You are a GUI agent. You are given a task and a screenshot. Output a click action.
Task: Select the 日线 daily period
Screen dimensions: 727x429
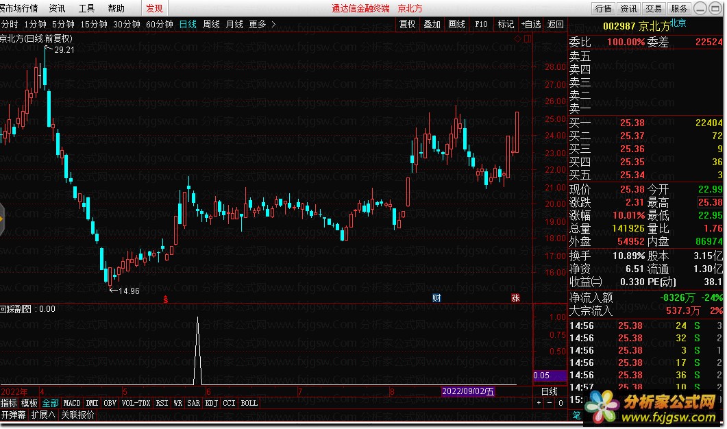188,24
